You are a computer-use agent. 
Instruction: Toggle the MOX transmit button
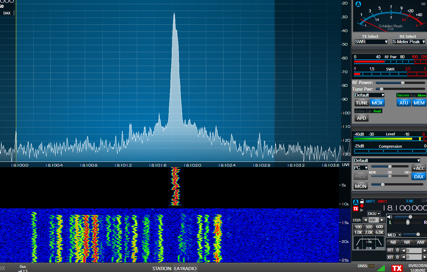pyautogui.click(x=377, y=103)
